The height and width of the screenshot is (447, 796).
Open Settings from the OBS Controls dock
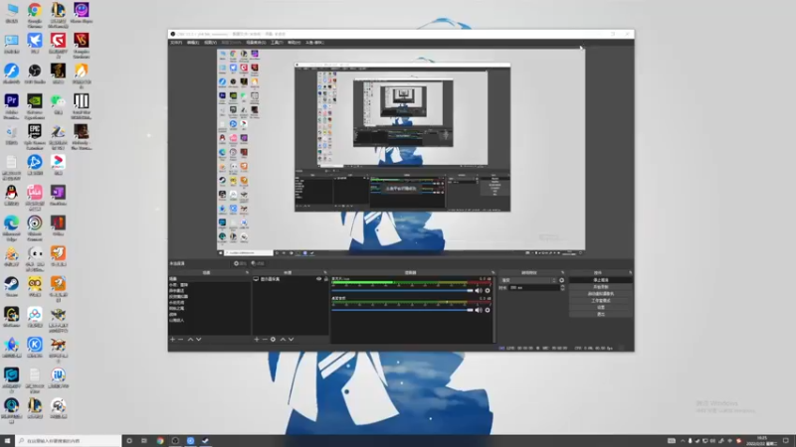pyautogui.click(x=601, y=307)
